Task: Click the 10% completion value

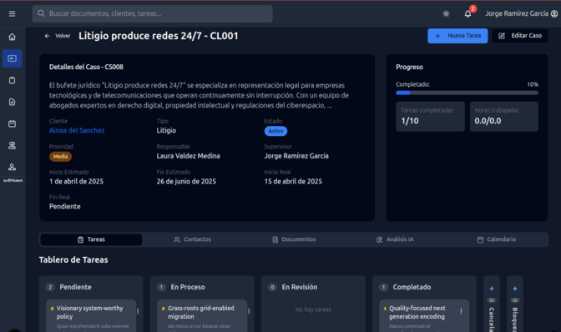Action: 533,85
